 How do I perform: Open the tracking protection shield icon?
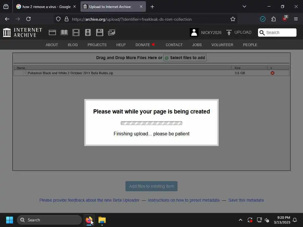point(58,19)
